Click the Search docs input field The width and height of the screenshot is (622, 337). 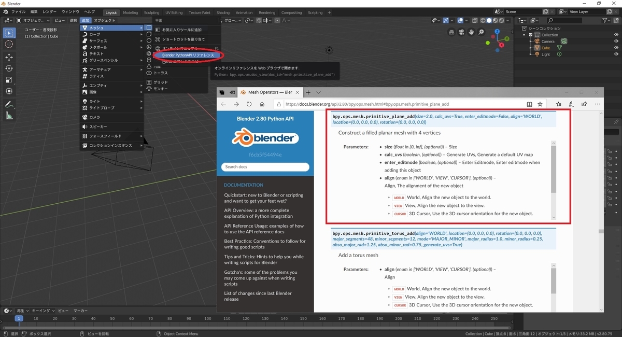tap(265, 167)
